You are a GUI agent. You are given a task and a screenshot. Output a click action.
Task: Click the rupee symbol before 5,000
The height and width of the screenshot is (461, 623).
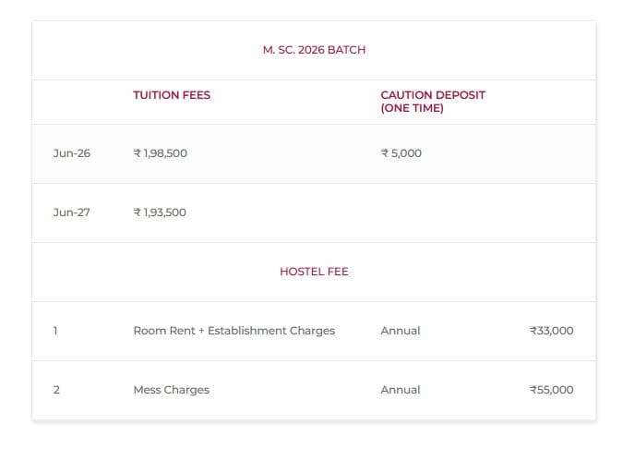click(x=385, y=153)
